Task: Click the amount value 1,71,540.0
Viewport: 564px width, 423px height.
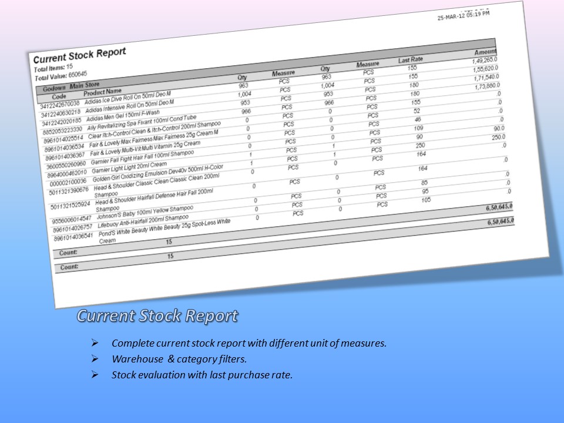Action: coord(486,78)
